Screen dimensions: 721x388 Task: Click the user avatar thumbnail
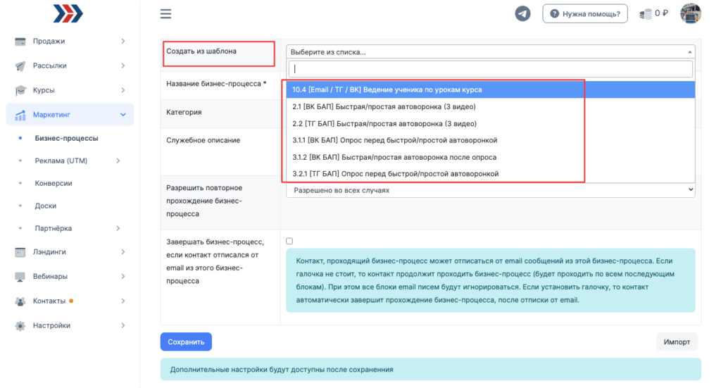tap(690, 13)
